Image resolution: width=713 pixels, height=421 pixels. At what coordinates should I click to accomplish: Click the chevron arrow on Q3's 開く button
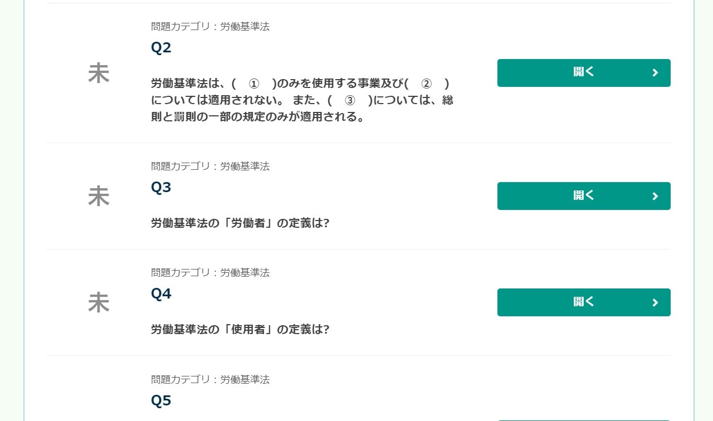pos(655,196)
